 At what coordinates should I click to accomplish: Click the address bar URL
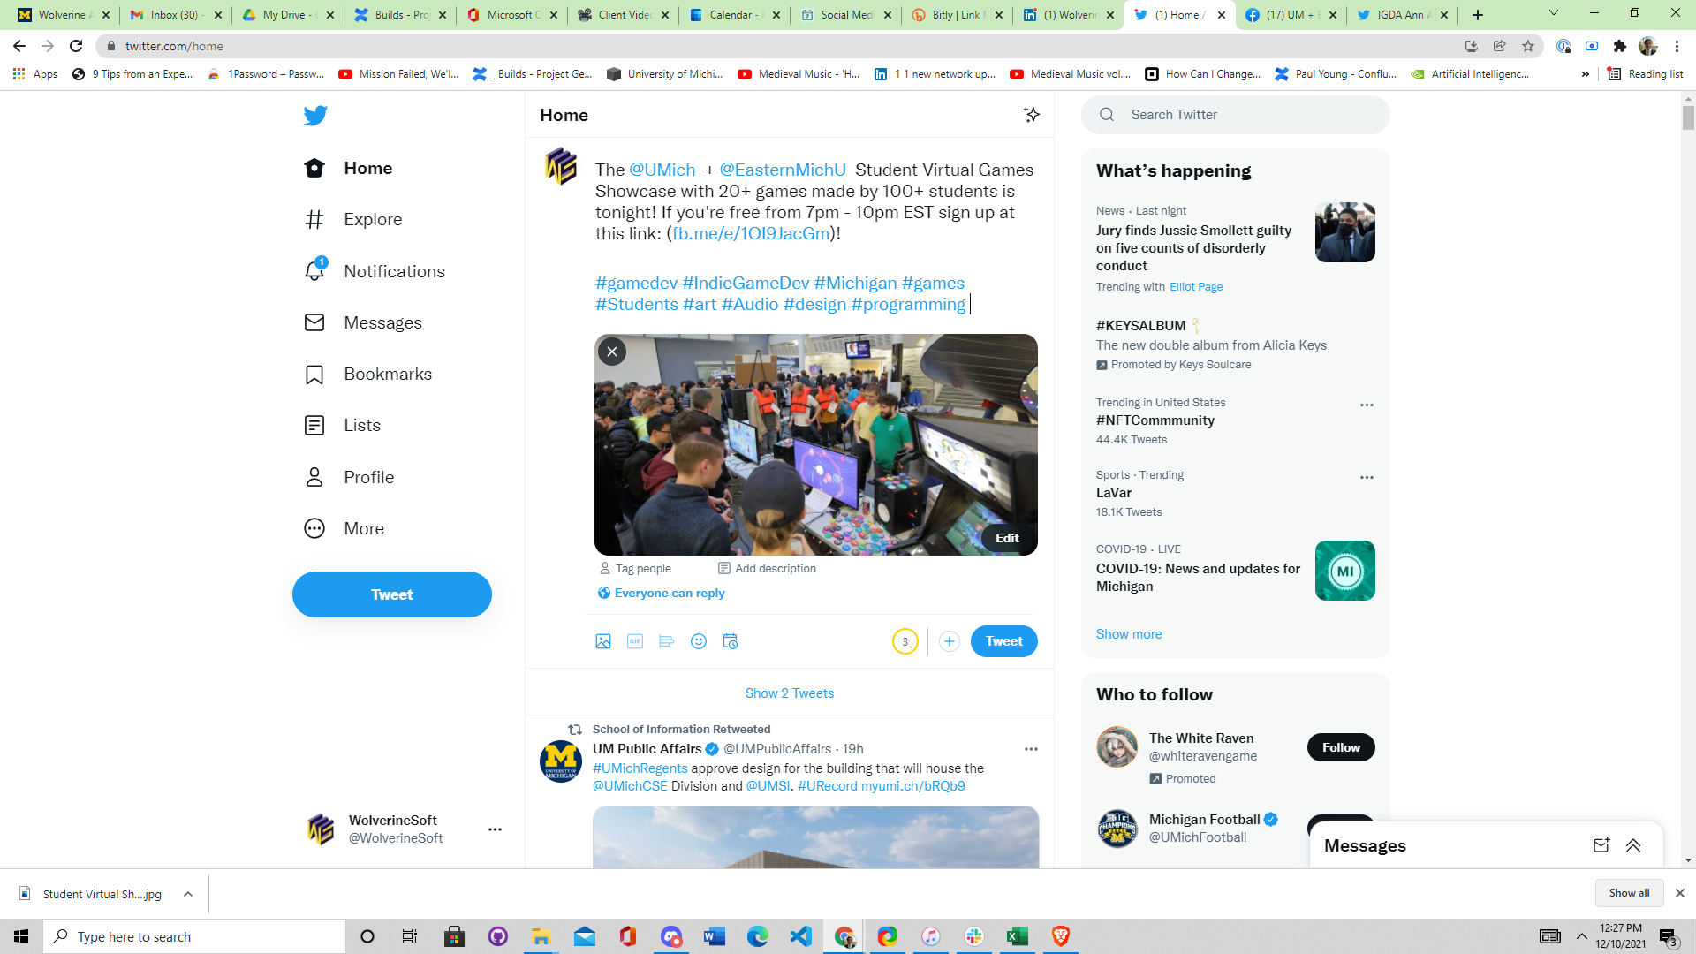tap(174, 46)
